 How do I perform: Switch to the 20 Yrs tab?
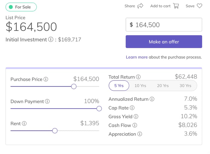(163, 86)
